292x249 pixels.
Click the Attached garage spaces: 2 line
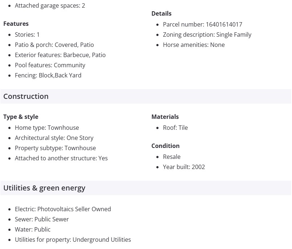pos(50,5)
